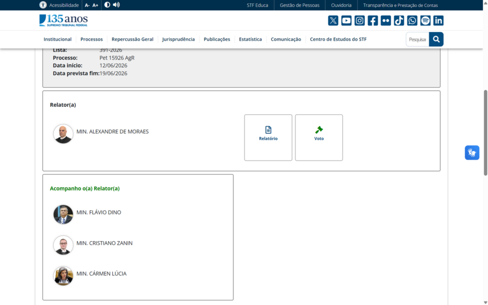Image resolution: width=488 pixels, height=305 pixels.
Task: Click the Data início label
Action: (x=68, y=65)
